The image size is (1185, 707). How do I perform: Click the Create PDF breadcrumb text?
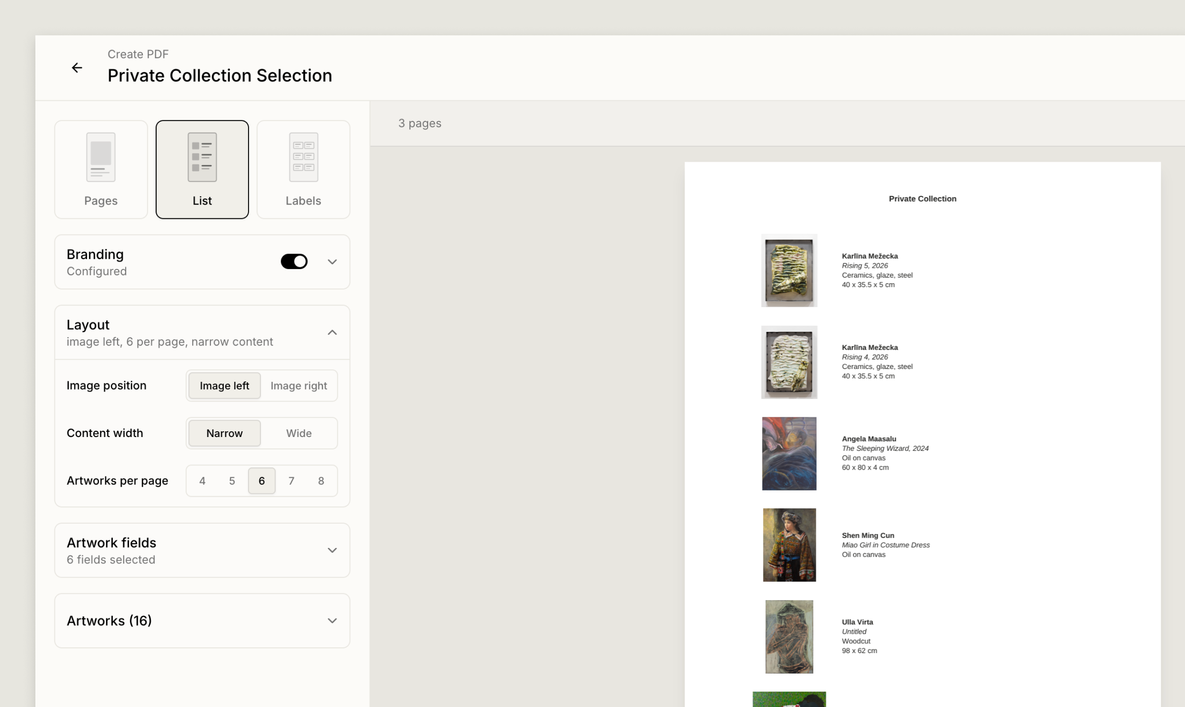pyautogui.click(x=138, y=54)
